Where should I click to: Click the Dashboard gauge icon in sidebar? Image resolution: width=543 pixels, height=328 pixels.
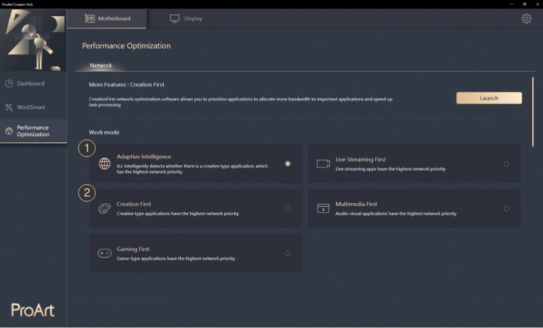coord(9,83)
